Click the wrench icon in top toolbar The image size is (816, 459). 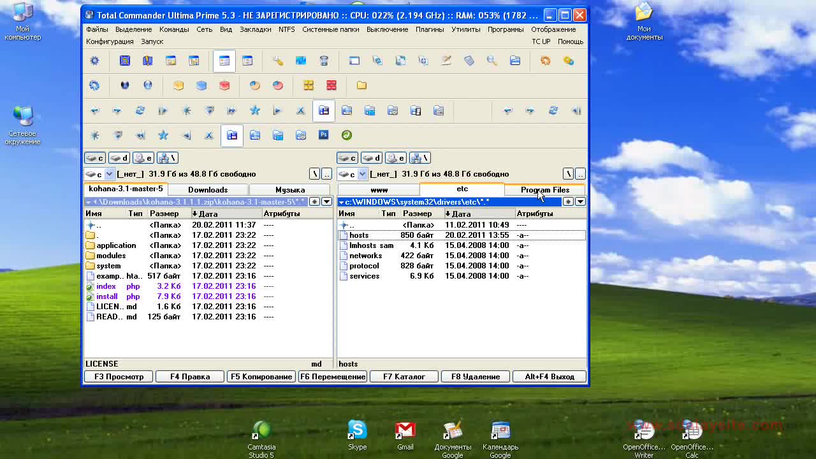278,61
